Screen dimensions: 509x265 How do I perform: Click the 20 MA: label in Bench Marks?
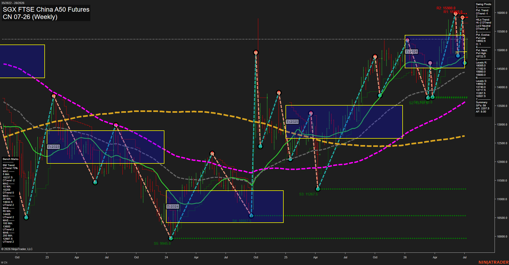pyautogui.click(x=7, y=199)
